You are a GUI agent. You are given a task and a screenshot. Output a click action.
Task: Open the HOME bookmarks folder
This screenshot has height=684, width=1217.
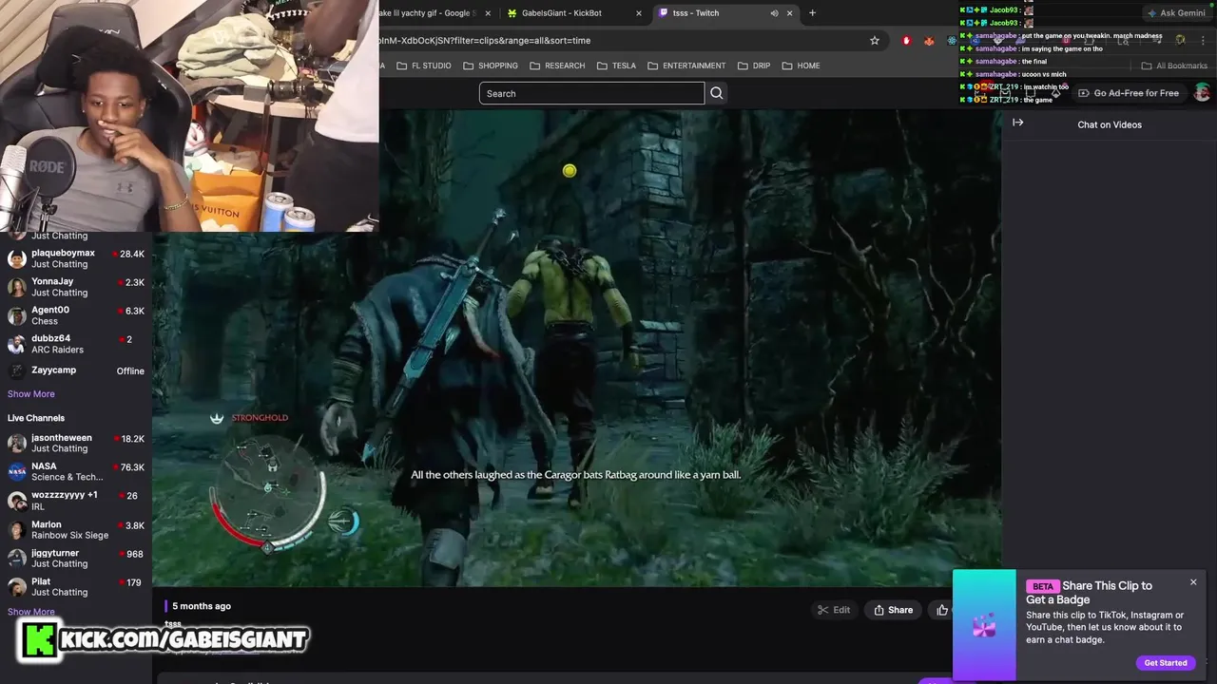pos(801,66)
